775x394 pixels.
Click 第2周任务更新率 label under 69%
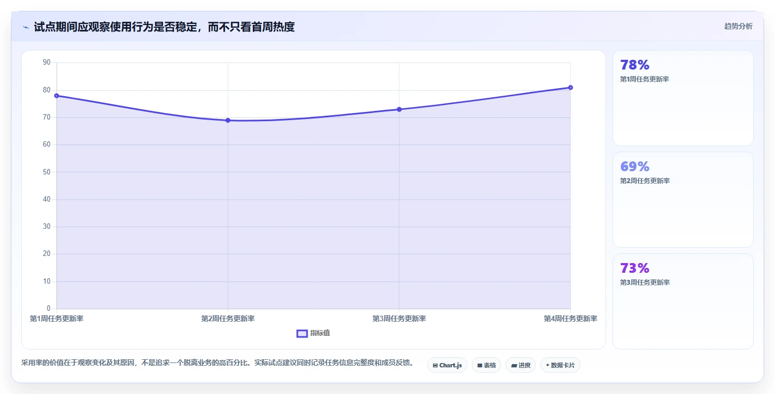645,181
